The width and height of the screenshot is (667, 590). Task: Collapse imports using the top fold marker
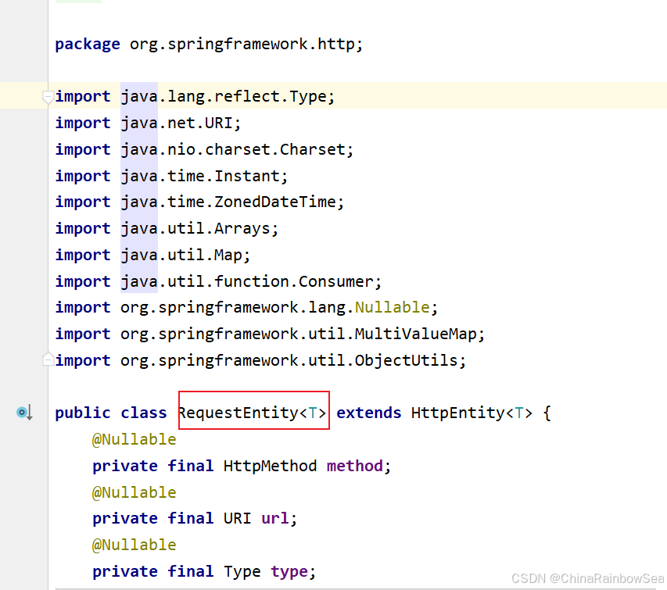pos(48,98)
